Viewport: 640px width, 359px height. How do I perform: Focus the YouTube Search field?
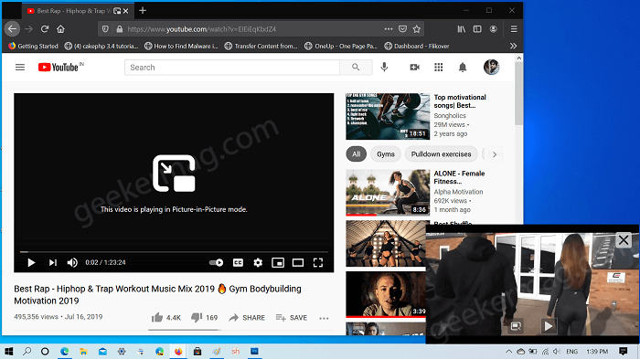[232, 68]
